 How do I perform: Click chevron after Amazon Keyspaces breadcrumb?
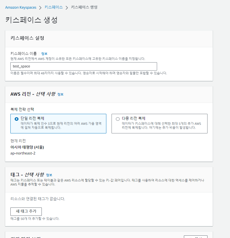[x=40, y=7]
